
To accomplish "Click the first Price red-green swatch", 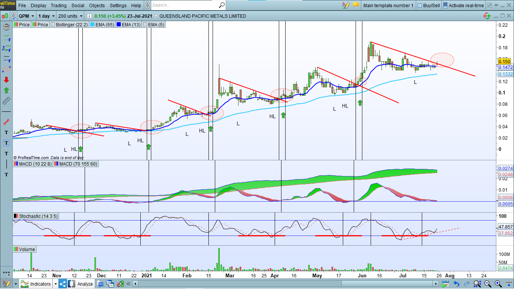I will pos(16,24).
